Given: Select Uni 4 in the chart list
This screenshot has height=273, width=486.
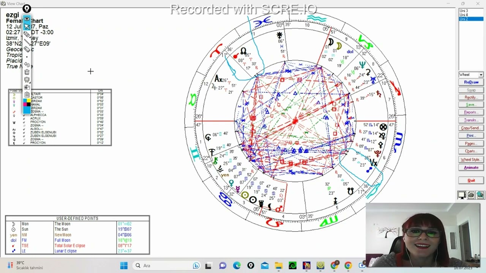Looking at the screenshot, I should 471,15.
